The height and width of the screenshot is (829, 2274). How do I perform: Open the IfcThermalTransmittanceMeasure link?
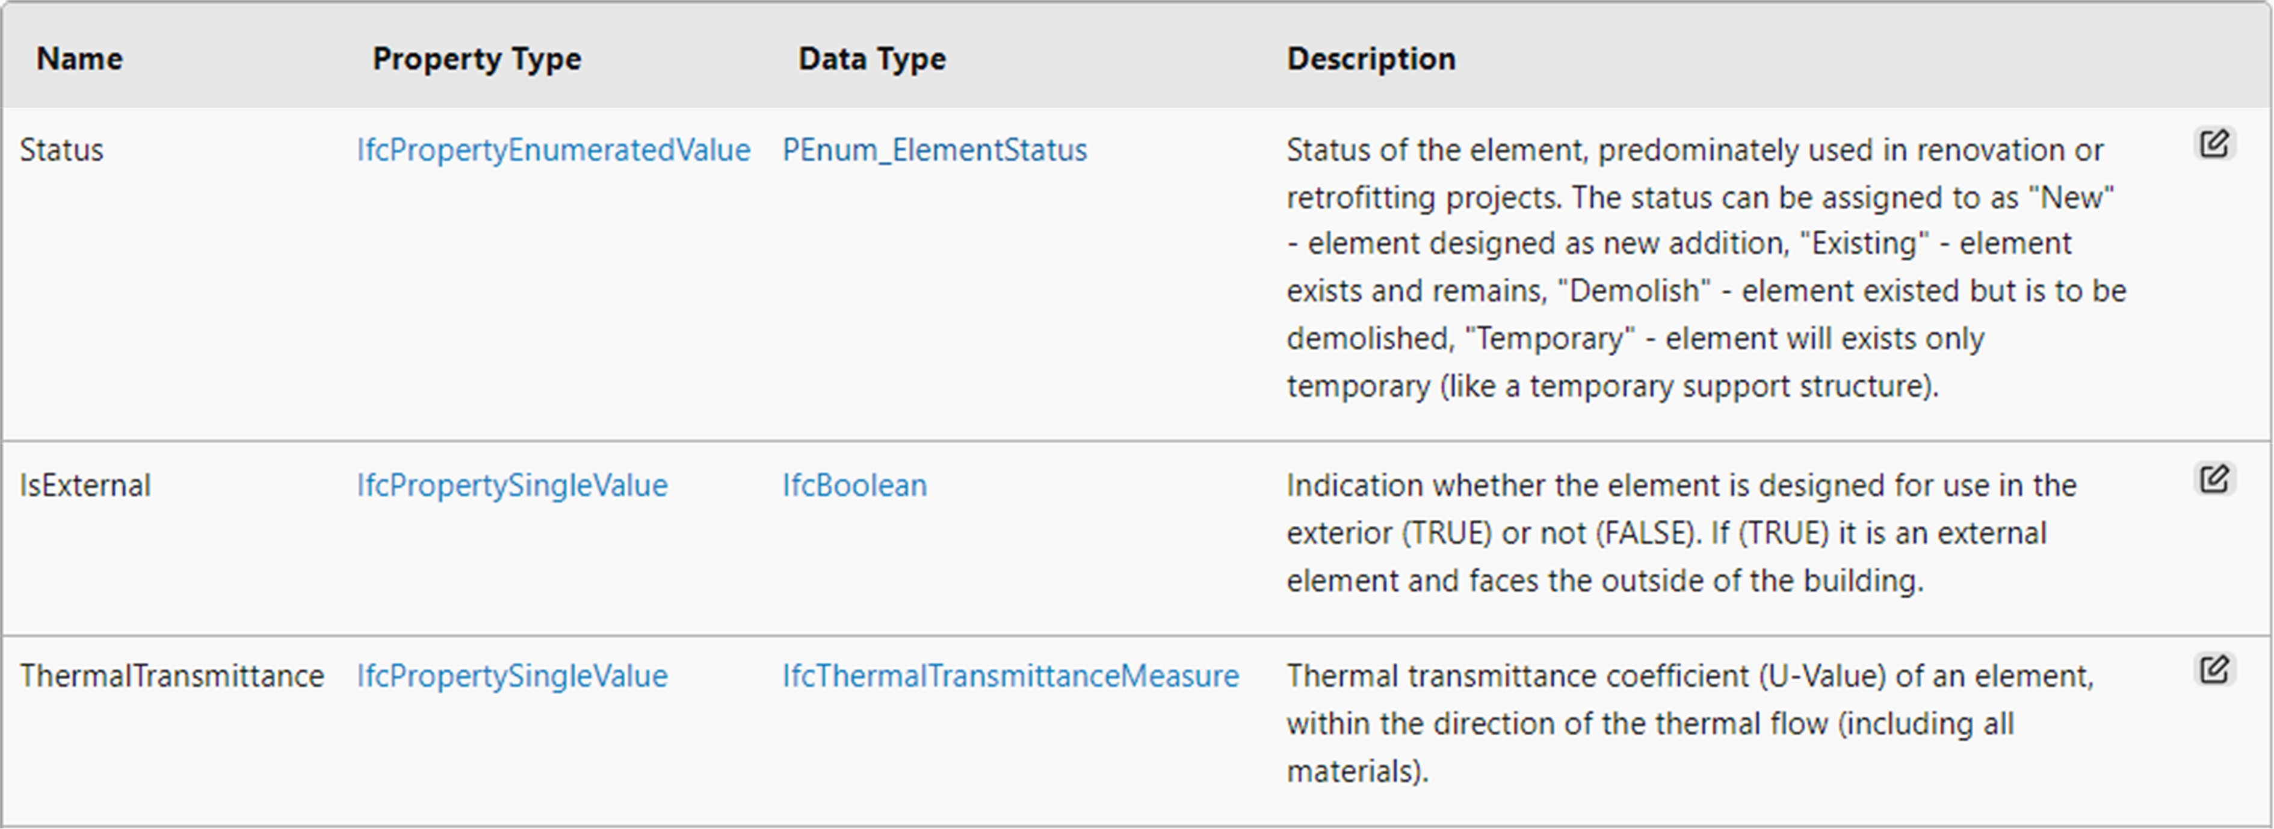pos(1011,676)
